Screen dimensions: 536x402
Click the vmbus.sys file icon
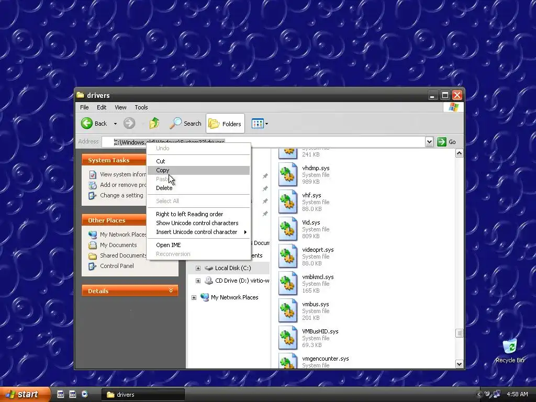coord(288,311)
